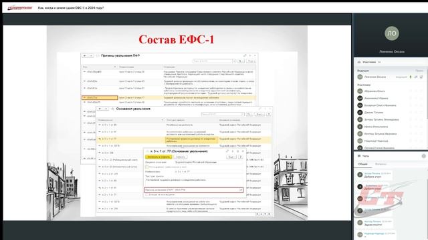Click the forward arrow in Причины увольнения ПФР window
Image resolution: width=428 pixels, height=240 pixels.
point(91,55)
